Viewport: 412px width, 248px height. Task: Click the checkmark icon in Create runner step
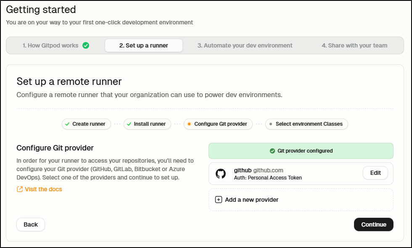click(67, 124)
